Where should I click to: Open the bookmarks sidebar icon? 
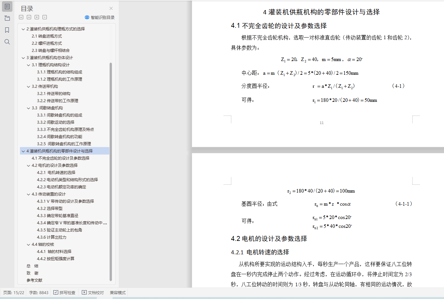pos(7,30)
